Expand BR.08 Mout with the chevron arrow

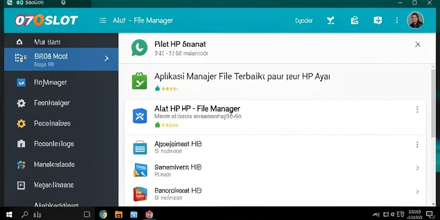107,58
